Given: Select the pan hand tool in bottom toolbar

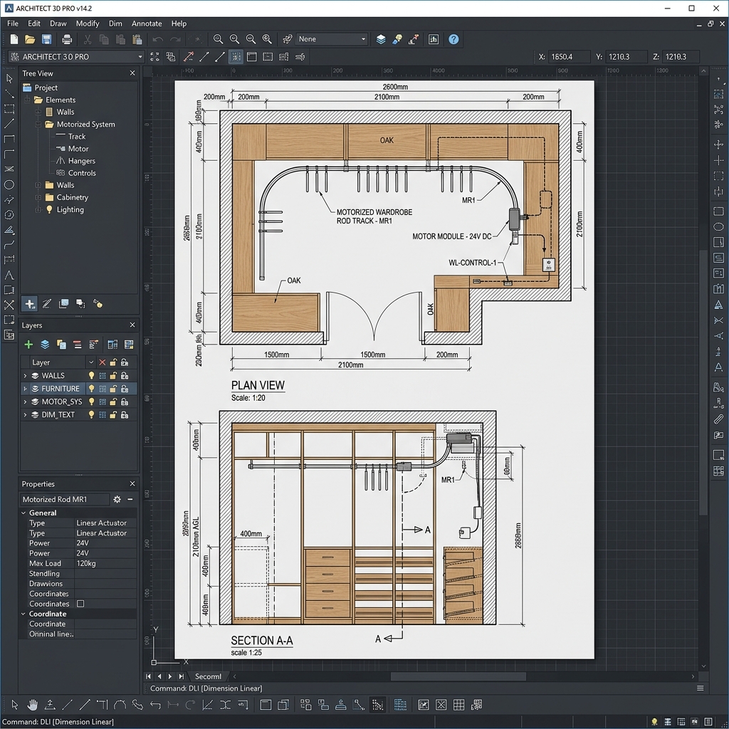Looking at the screenshot, I should (32, 705).
